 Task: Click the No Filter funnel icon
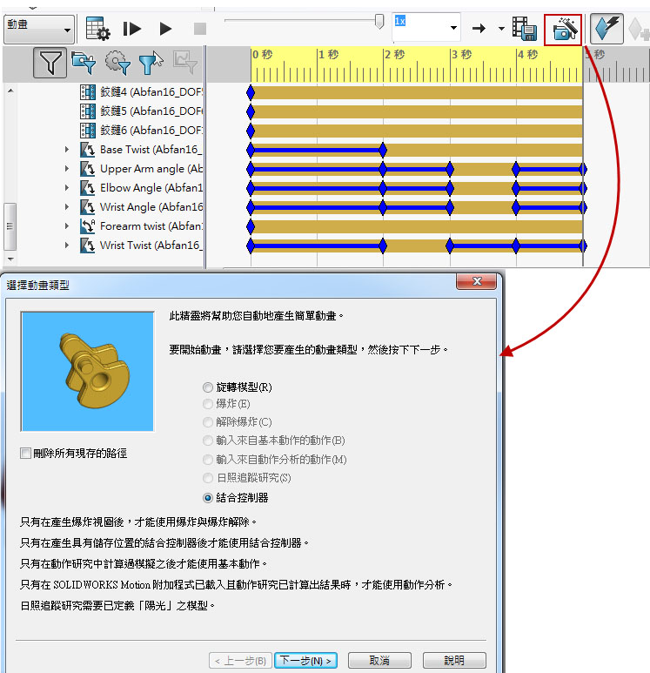[x=50, y=63]
